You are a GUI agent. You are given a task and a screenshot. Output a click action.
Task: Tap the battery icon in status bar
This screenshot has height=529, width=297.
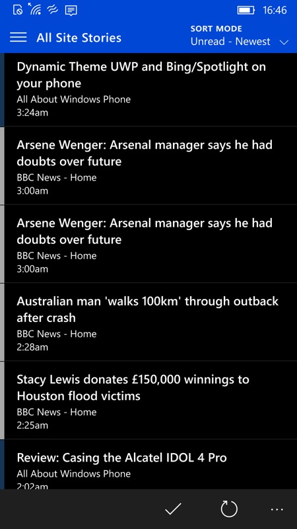246,10
